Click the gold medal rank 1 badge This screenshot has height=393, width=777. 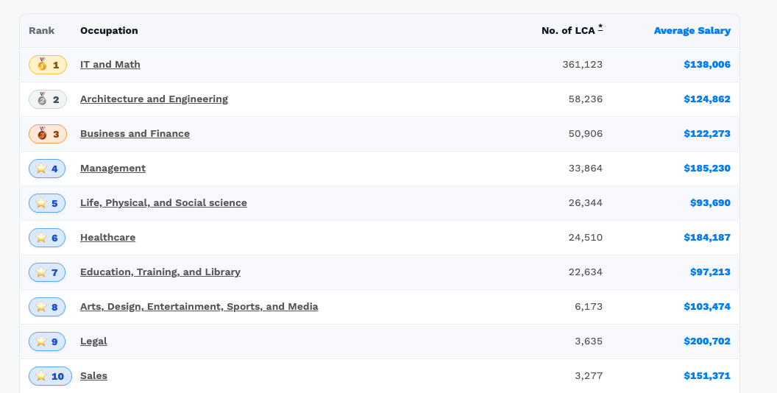48,65
